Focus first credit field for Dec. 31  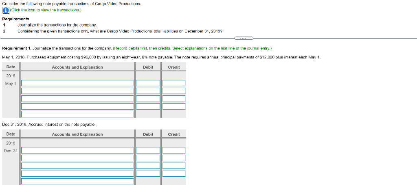pyautogui.click(x=174, y=150)
